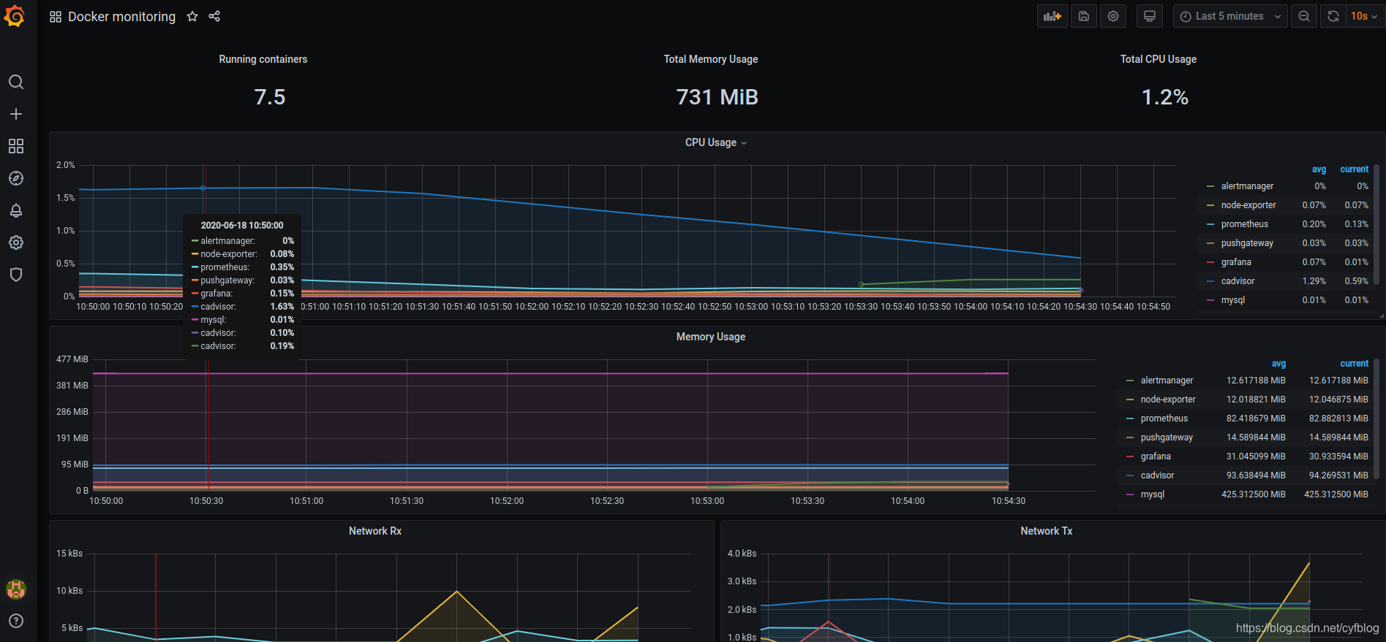Click the 1.2% total CPU value

(x=1165, y=97)
